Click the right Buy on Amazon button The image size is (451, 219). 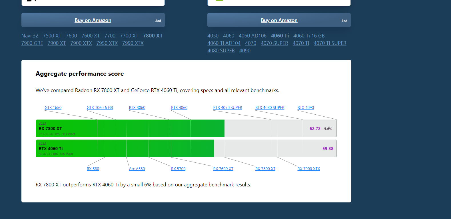click(279, 20)
